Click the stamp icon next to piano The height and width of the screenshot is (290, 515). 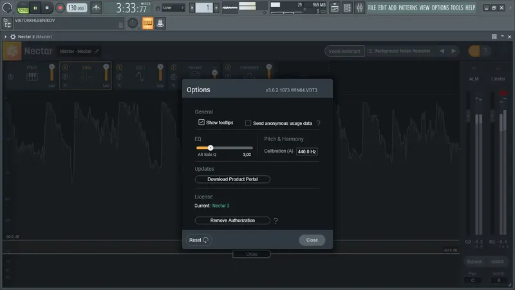click(160, 23)
